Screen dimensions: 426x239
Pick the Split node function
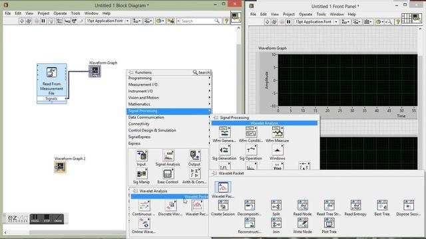click(x=276, y=205)
